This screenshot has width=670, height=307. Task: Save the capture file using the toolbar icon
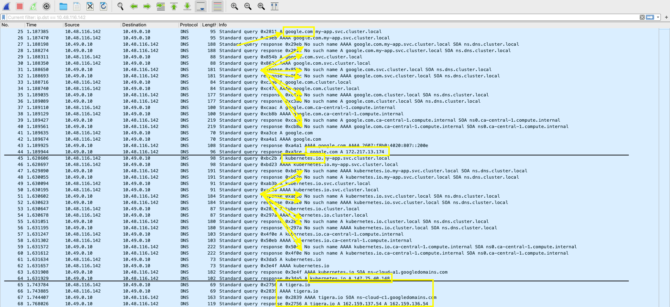coord(77,6)
